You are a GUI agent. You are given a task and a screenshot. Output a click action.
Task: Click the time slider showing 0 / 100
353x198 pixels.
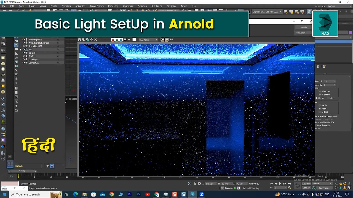pyautogui.click(x=22, y=171)
